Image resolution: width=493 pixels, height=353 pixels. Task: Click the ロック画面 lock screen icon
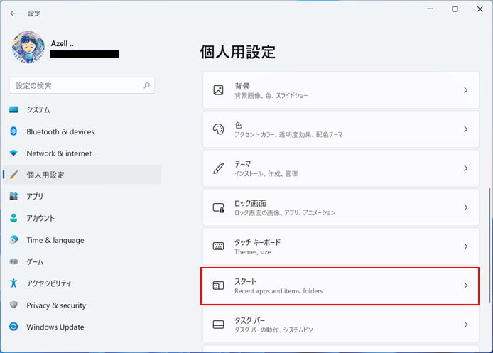[219, 207]
